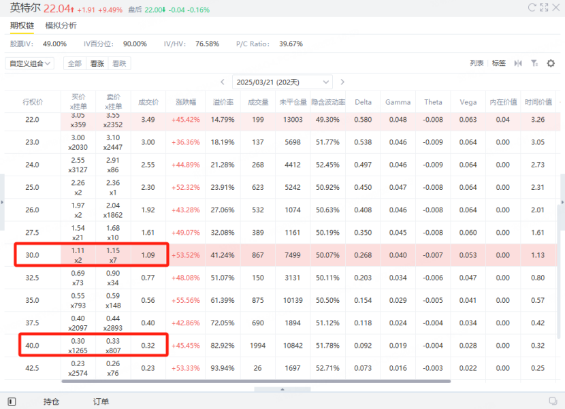Sort by 涨跌幅 column header
Viewport: 565px width, 409px height.
[186, 102]
